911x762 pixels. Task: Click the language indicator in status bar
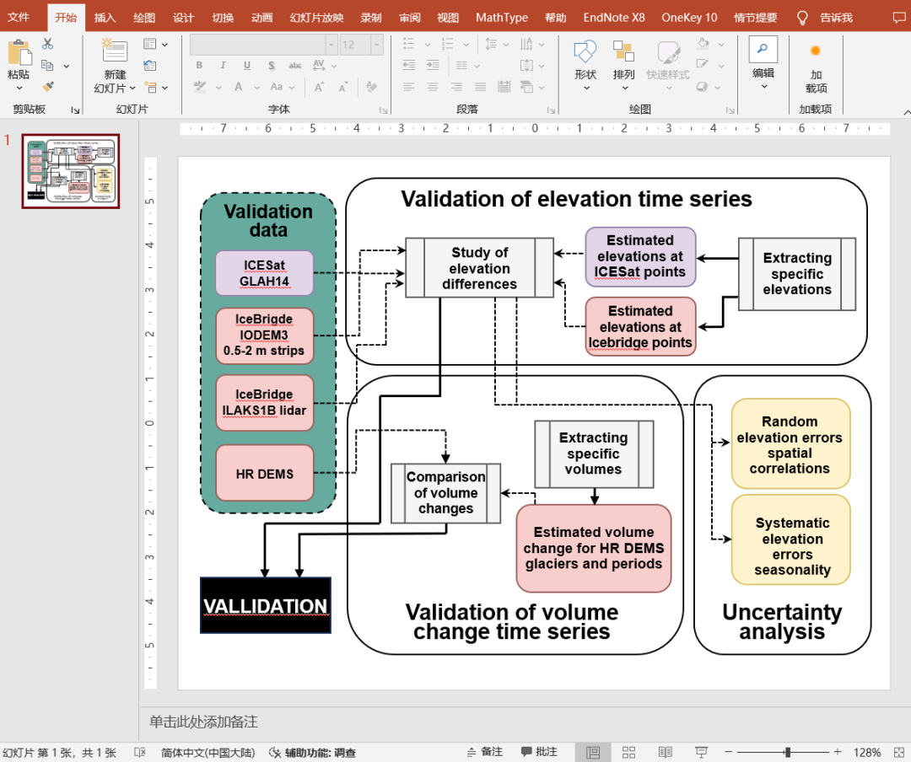[x=208, y=753]
